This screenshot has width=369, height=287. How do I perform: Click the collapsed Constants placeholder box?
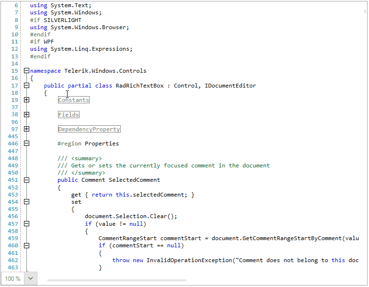click(74, 100)
